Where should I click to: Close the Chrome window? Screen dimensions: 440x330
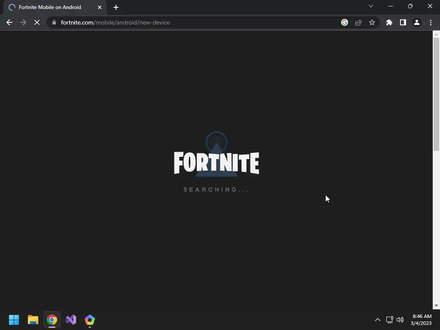pos(430,6)
